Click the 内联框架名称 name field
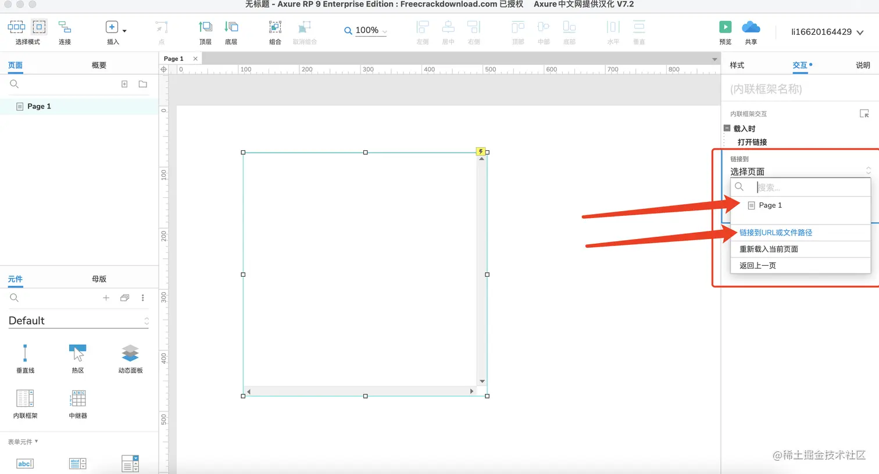Image resolution: width=879 pixels, height=474 pixels. [x=800, y=89]
